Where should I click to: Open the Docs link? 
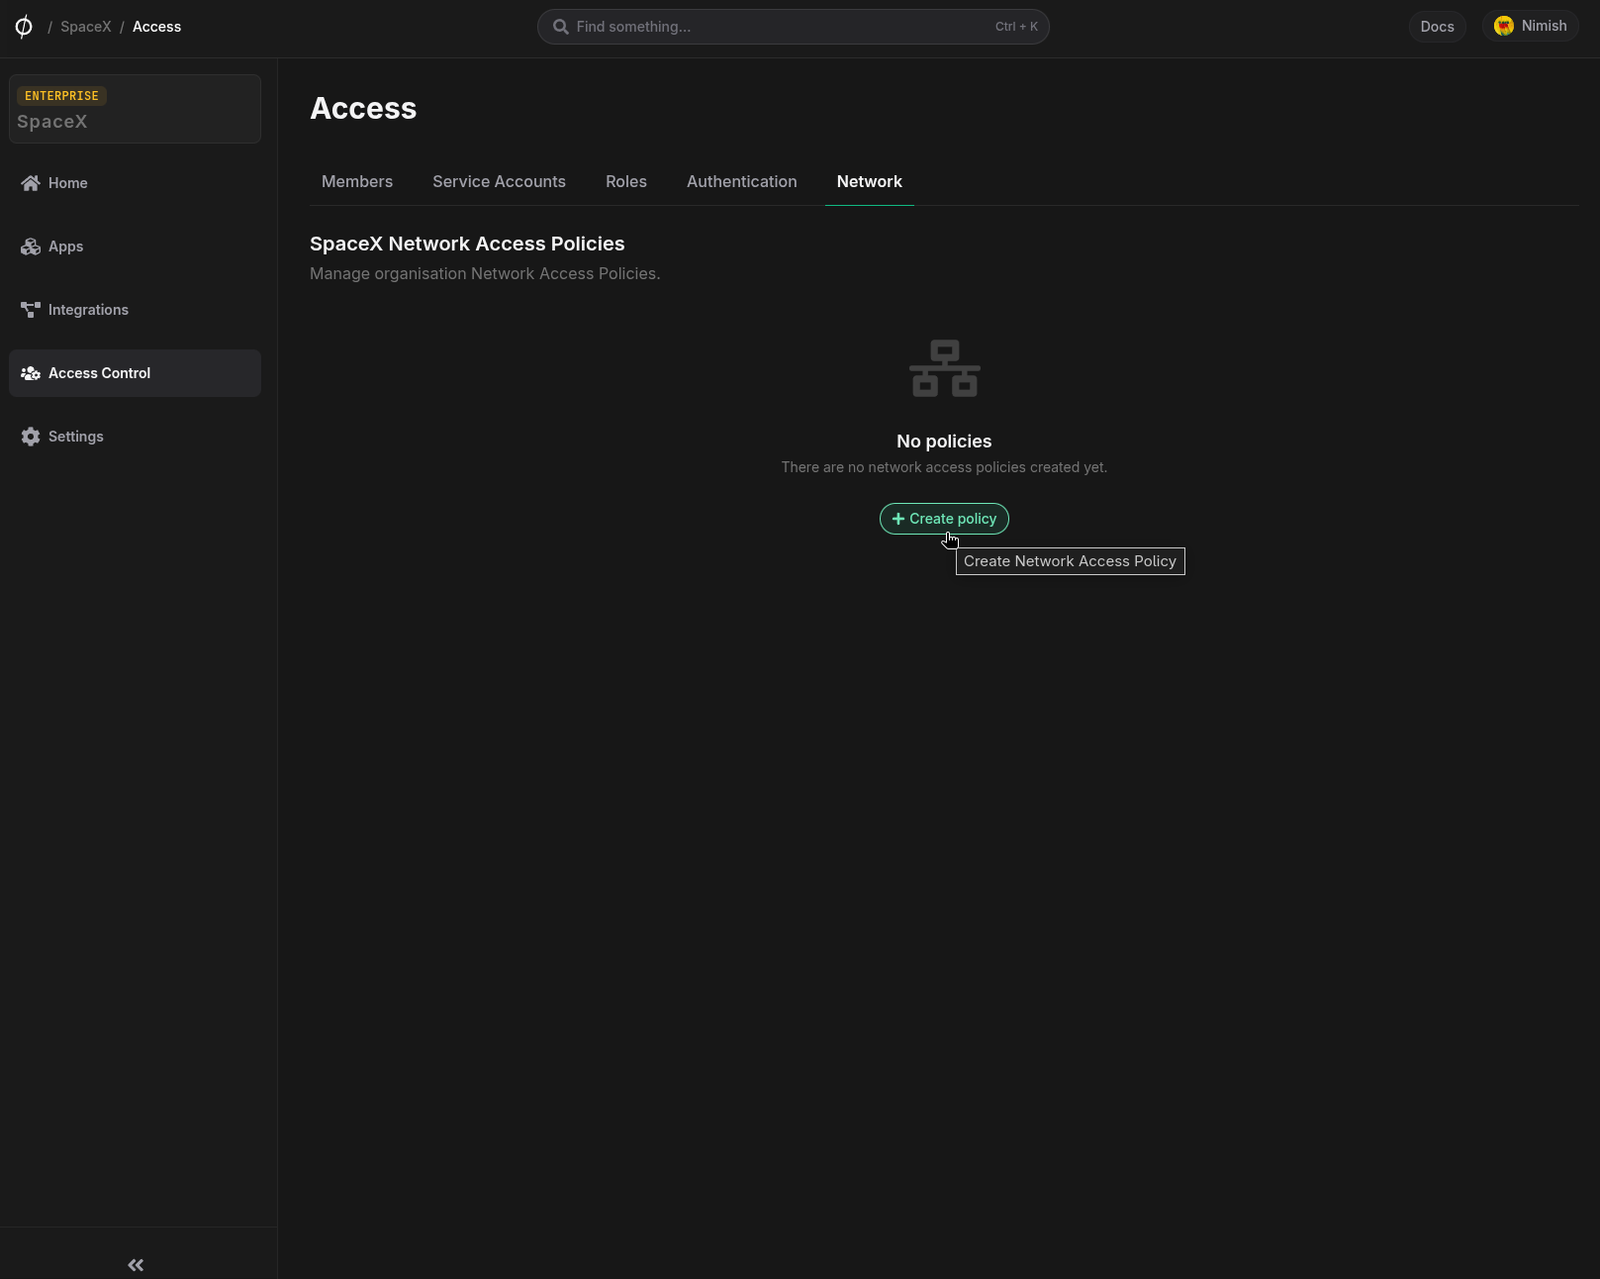click(1437, 27)
